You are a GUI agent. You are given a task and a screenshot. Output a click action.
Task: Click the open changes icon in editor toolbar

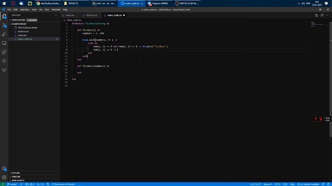(x=316, y=15)
